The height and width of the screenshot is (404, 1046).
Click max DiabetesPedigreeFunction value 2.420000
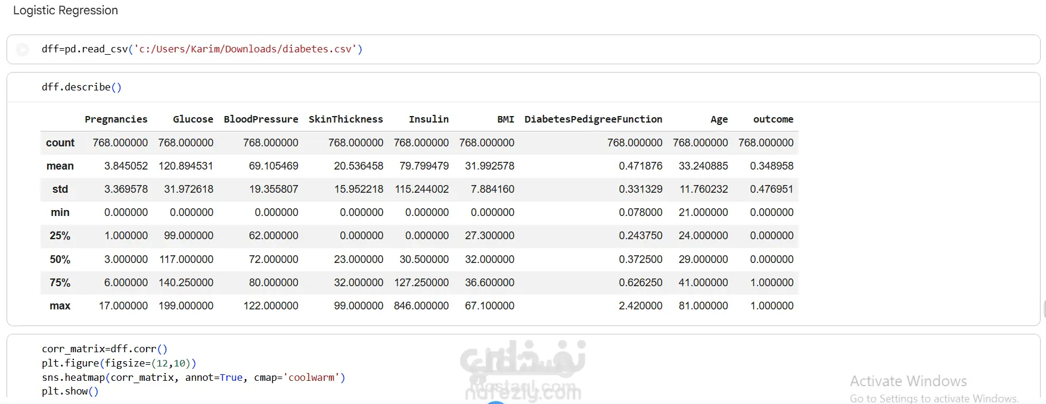tap(641, 306)
